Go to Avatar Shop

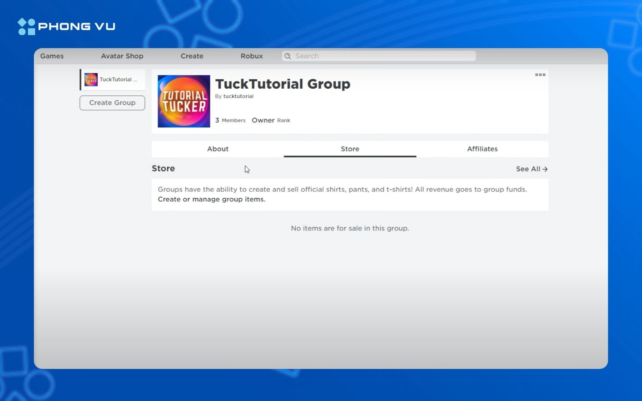point(122,56)
